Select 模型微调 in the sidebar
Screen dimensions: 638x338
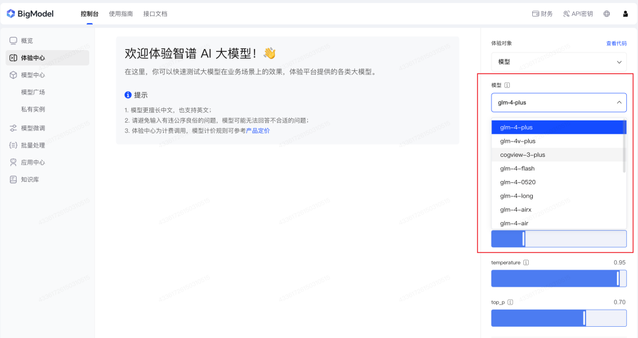click(x=33, y=128)
